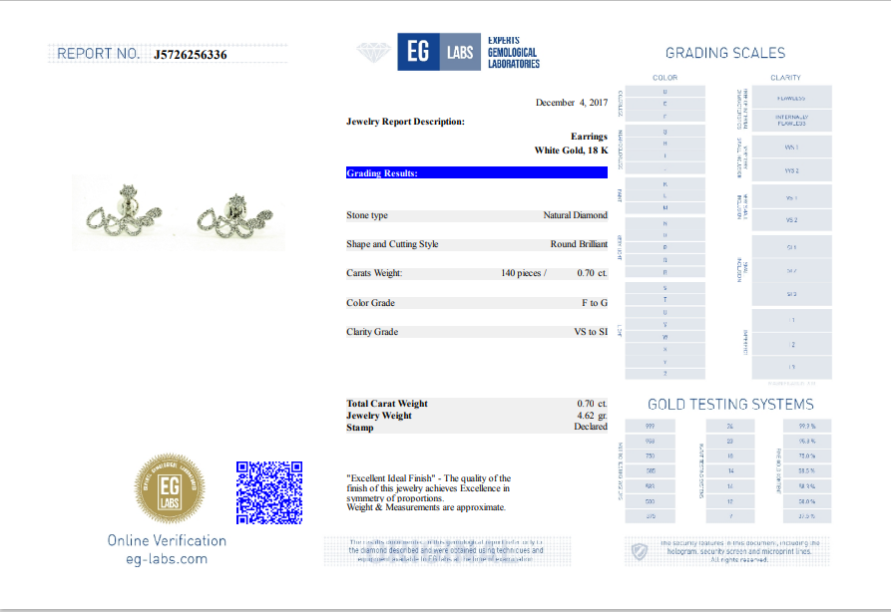Click the 37.5 % gold content cell

(x=806, y=515)
